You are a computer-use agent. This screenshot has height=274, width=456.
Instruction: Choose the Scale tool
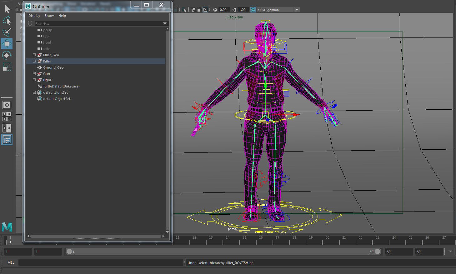point(7,67)
